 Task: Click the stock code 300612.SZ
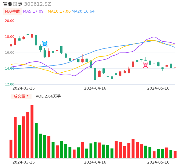38,4
